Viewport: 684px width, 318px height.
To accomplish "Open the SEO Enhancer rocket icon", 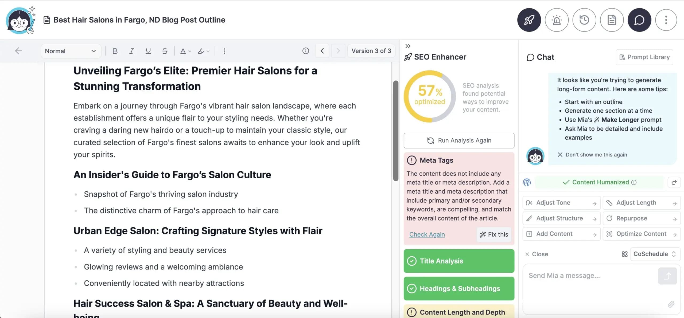I will point(529,20).
